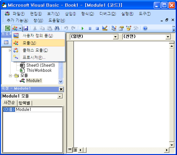Click the Break pause icon
The image size is (177, 155).
point(90,28)
